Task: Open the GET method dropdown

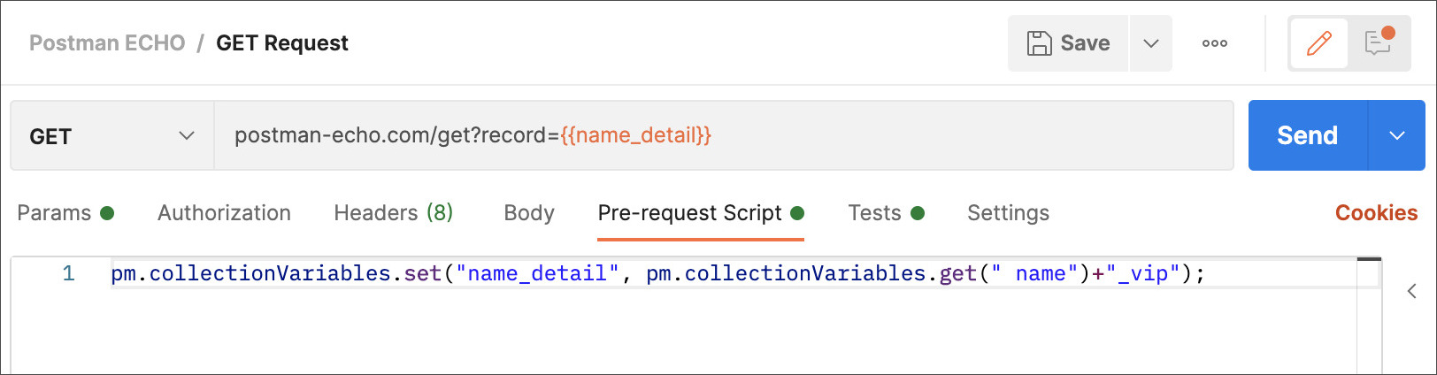Action: [x=111, y=136]
